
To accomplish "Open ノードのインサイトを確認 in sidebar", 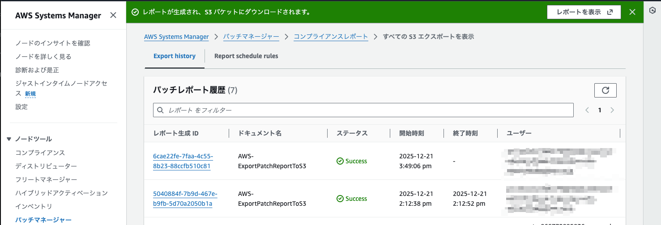I will 53,43.
